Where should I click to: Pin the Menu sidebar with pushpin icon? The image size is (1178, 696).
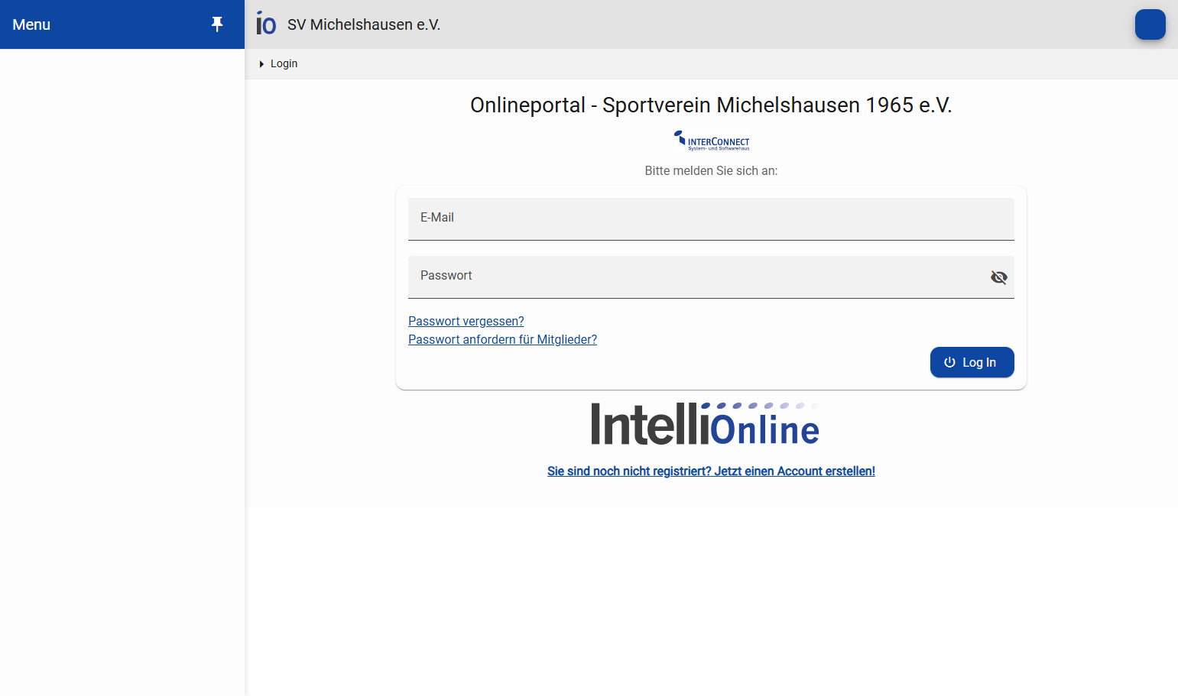pyautogui.click(x=217, y=24)
